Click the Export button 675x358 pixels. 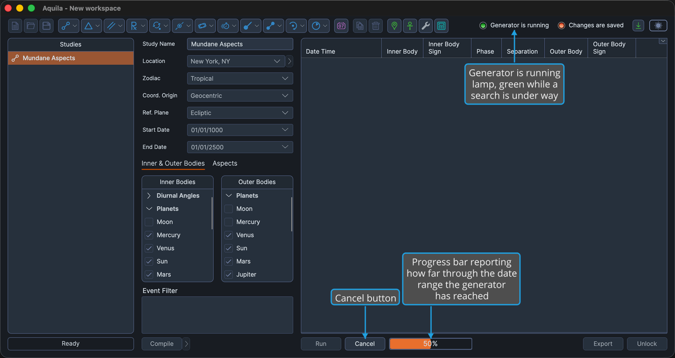(x=603, y=344)
